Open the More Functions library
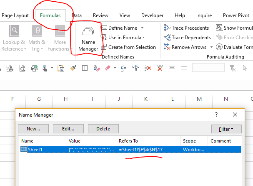 coord(60,38)
